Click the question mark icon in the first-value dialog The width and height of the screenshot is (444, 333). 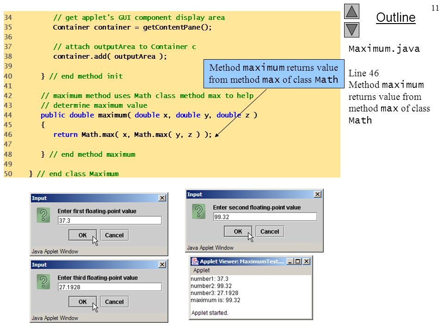coord(43,215)
